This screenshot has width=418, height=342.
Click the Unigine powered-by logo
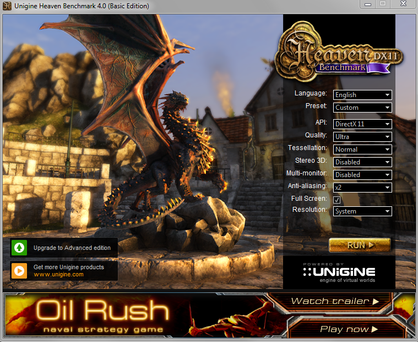(x=339, y=272)
